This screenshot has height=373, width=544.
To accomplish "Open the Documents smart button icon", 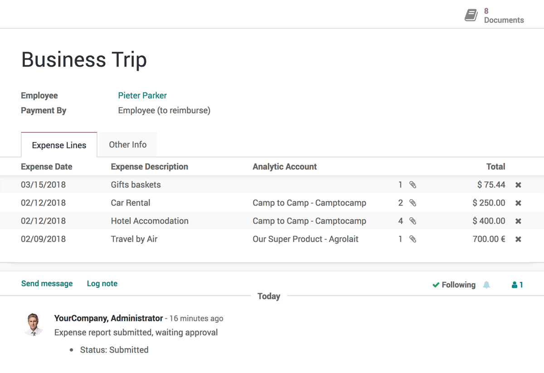I will [x=471, y=14].
